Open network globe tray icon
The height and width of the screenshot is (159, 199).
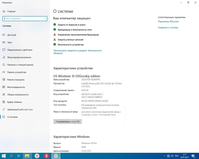(x=169, y=156)
